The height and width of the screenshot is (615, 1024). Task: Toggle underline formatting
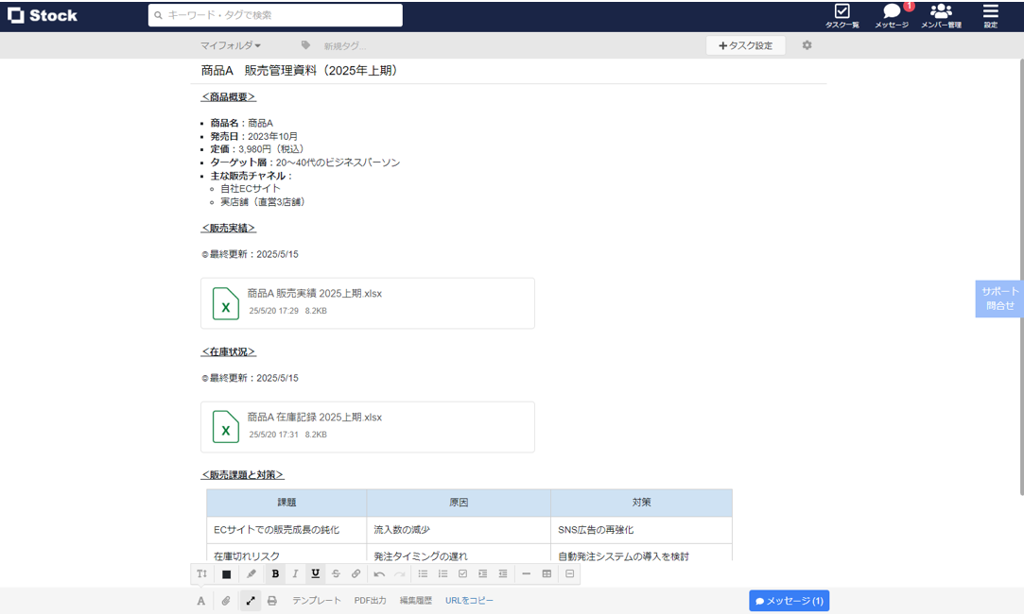(315, 573)
